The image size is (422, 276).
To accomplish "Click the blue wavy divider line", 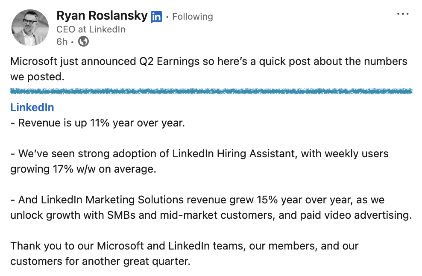I will (x=211, y=91).
